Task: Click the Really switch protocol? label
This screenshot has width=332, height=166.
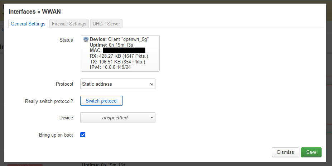Action: point(49,101)
